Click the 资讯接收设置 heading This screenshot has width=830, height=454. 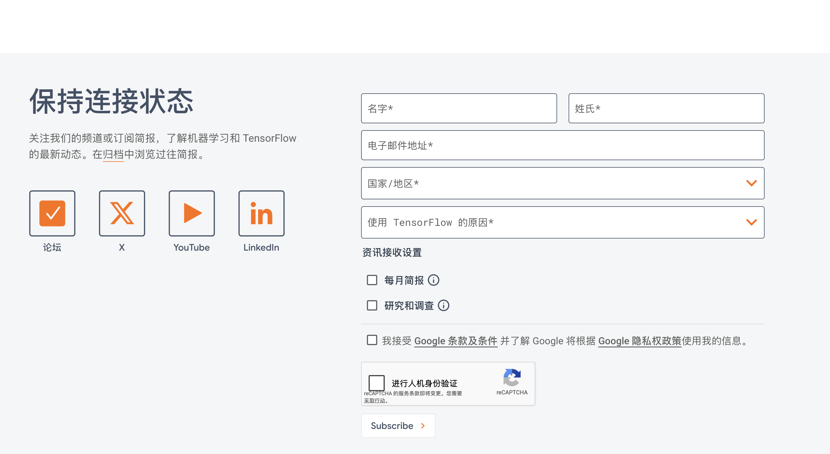(x=392, y=252)
